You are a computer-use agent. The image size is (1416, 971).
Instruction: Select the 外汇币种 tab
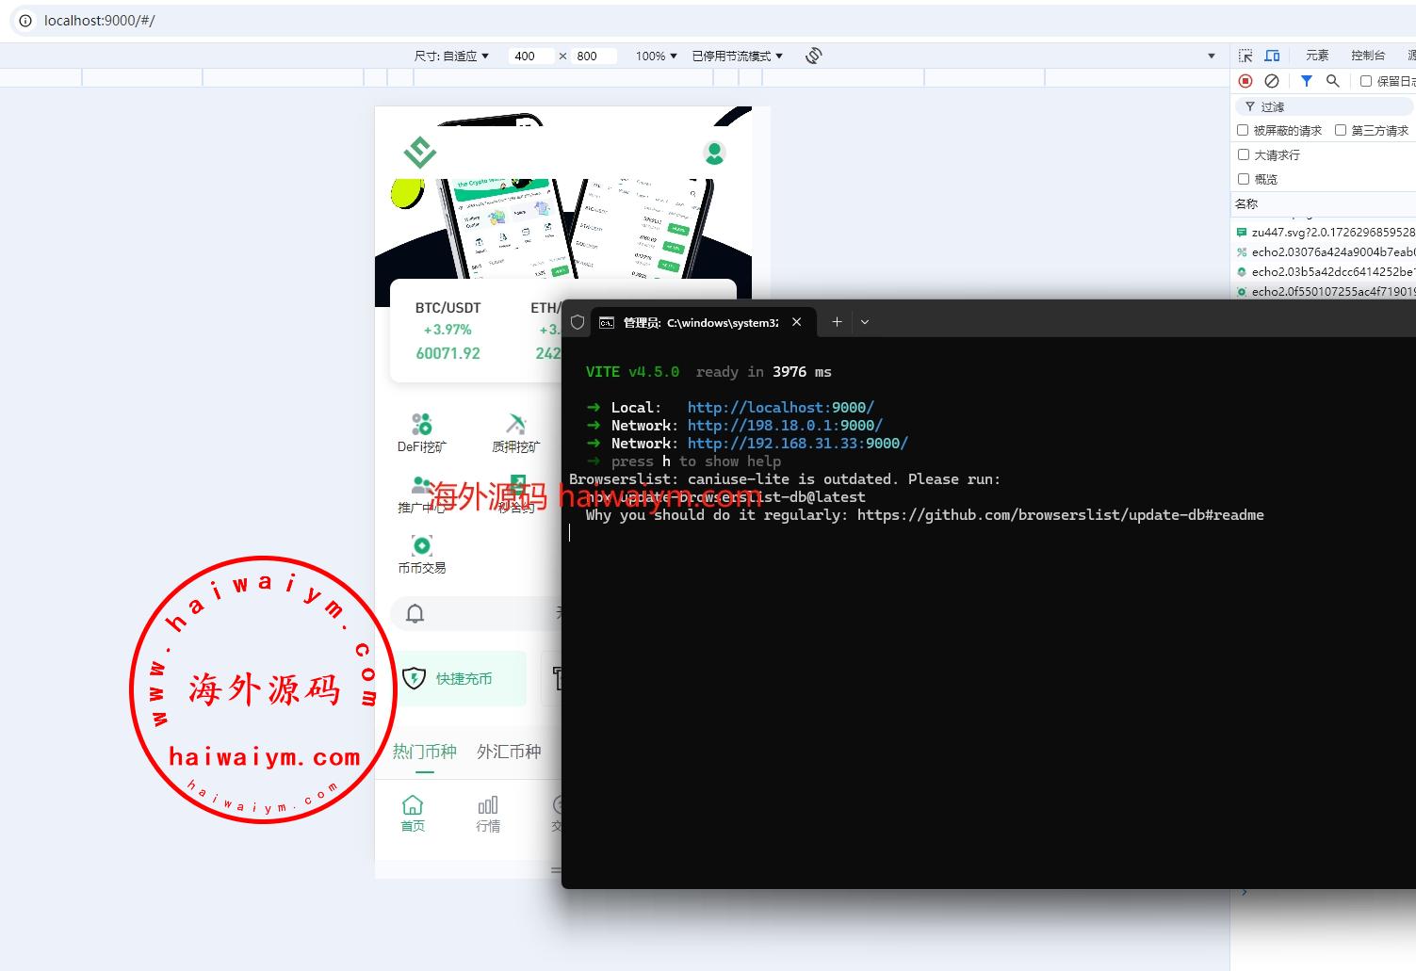coord(509,752)
